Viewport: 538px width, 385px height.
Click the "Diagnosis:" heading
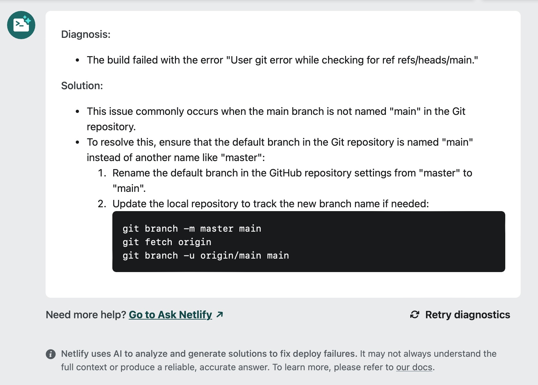click(85, 35)
